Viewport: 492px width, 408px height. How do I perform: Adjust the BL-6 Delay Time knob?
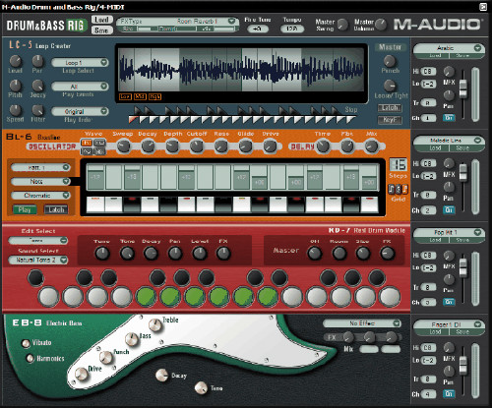323,146
